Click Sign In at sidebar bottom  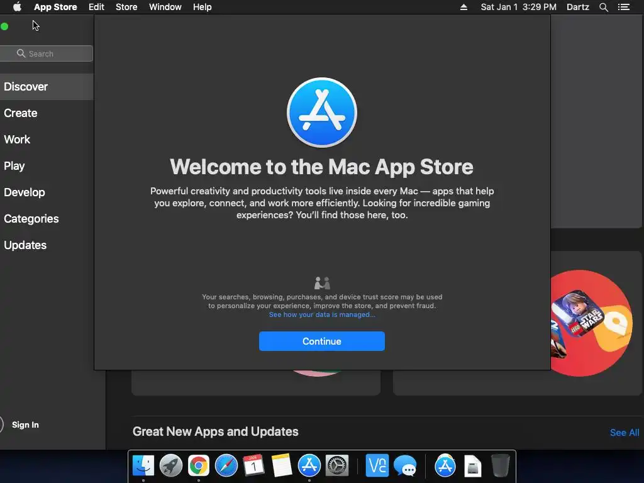[x=25, y=425]
